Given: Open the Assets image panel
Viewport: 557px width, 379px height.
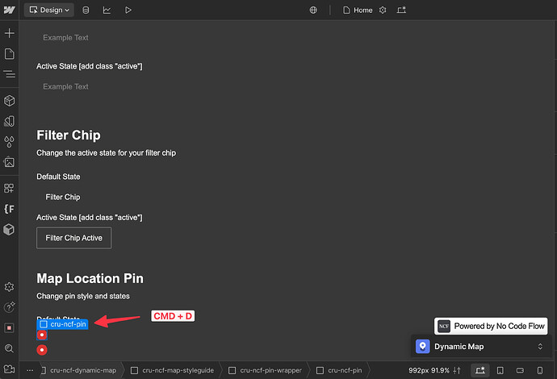Looking at the screenshot, I should (x=9, y=162).
